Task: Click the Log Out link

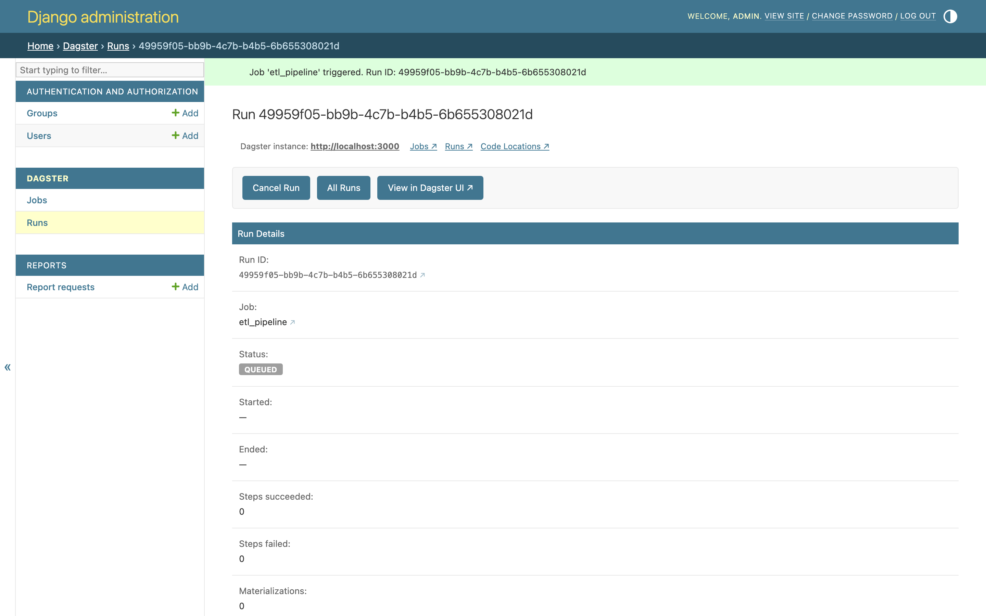Action: [x=918, y=16]
